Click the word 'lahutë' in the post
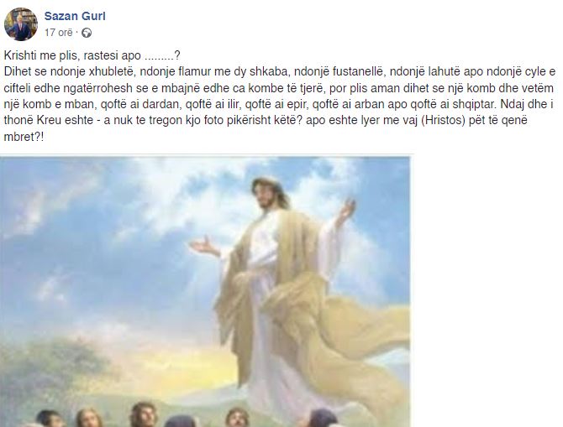Viewport: 563px width, 427px height. [445, 71]
